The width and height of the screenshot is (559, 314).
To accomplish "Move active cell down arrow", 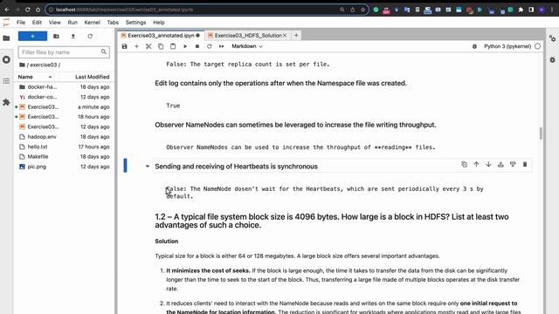I will click(488, 165).
